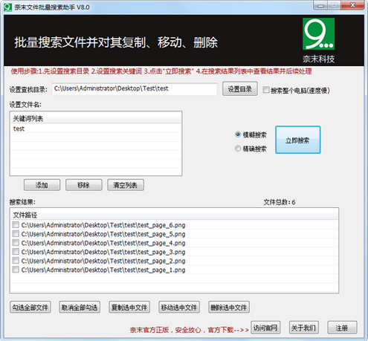Open the Visit Official Website button
Viewport: 368px width, 341px height.
pos(265,328)
